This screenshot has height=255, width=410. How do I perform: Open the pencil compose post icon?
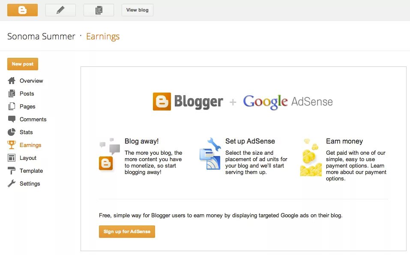61,10
